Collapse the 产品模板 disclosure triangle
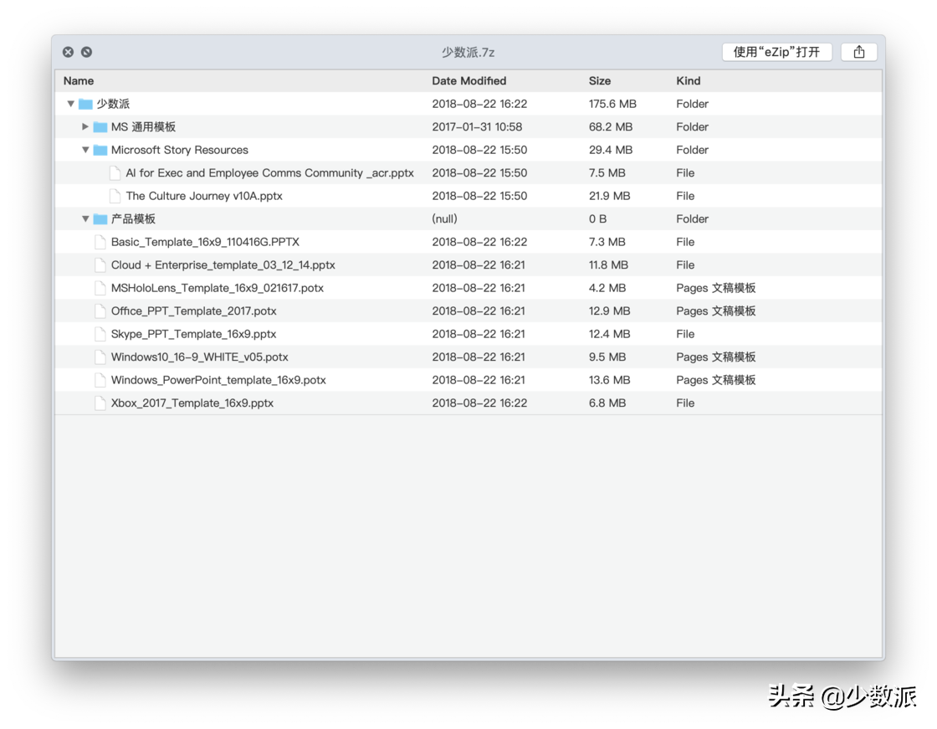 tap(84, 218)
